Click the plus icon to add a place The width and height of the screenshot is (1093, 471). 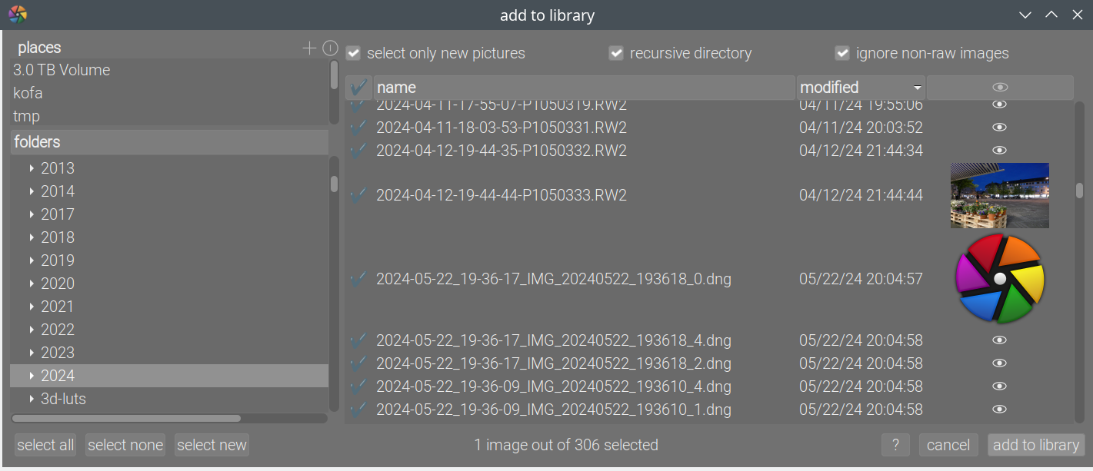pos(309,48)
